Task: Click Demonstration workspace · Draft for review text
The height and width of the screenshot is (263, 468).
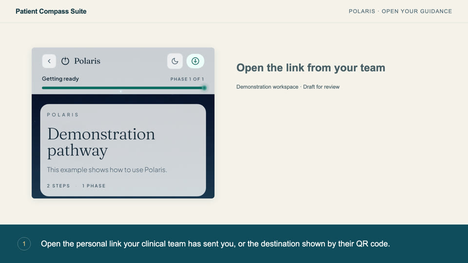Action: tap(288, 87)
